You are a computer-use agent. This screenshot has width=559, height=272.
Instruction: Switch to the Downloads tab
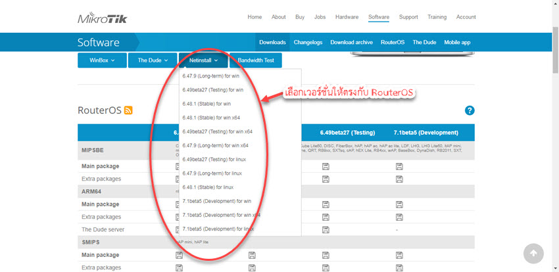click(272, 42)
